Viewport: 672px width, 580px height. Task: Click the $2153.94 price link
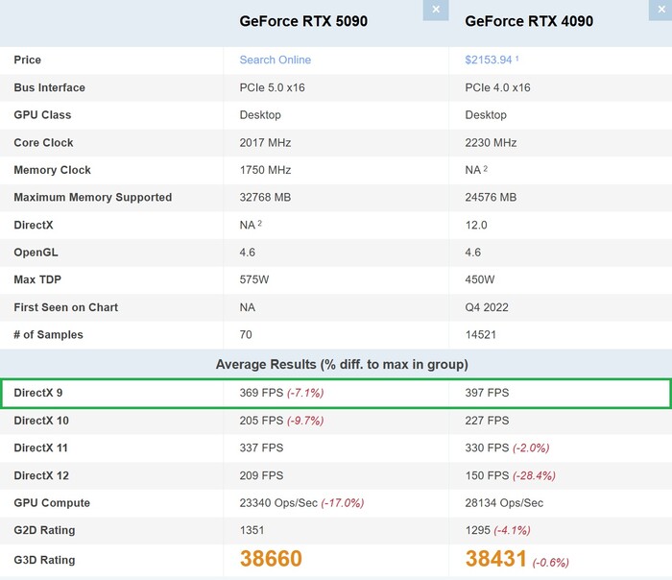click(x=489, y=60)
